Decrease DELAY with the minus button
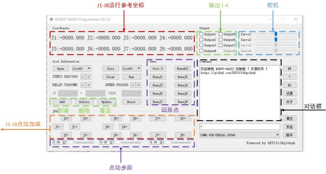326x174 pixels. point(83,85)
